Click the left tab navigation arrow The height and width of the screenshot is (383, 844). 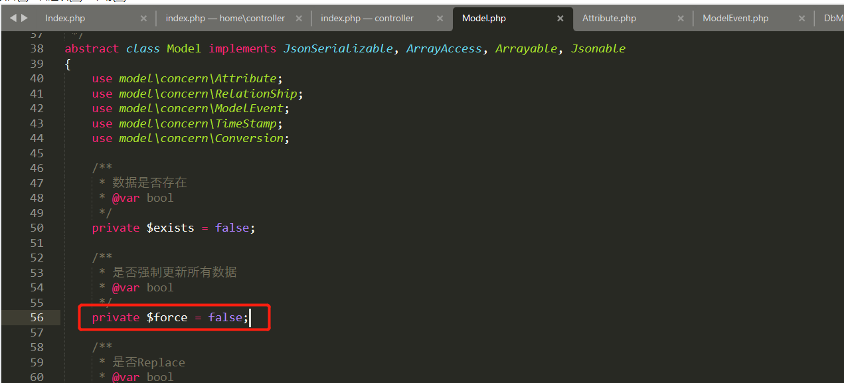tap(13, 18)
